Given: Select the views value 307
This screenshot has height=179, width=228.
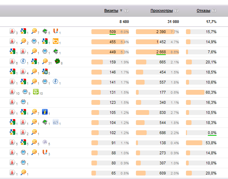Looking at the screenshot, I should (163, 163).
